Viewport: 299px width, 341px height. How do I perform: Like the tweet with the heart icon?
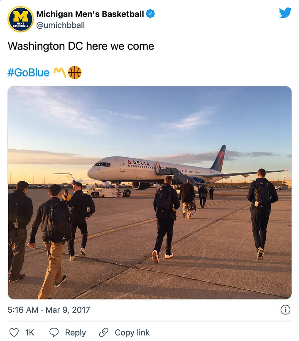pos(14,333)
